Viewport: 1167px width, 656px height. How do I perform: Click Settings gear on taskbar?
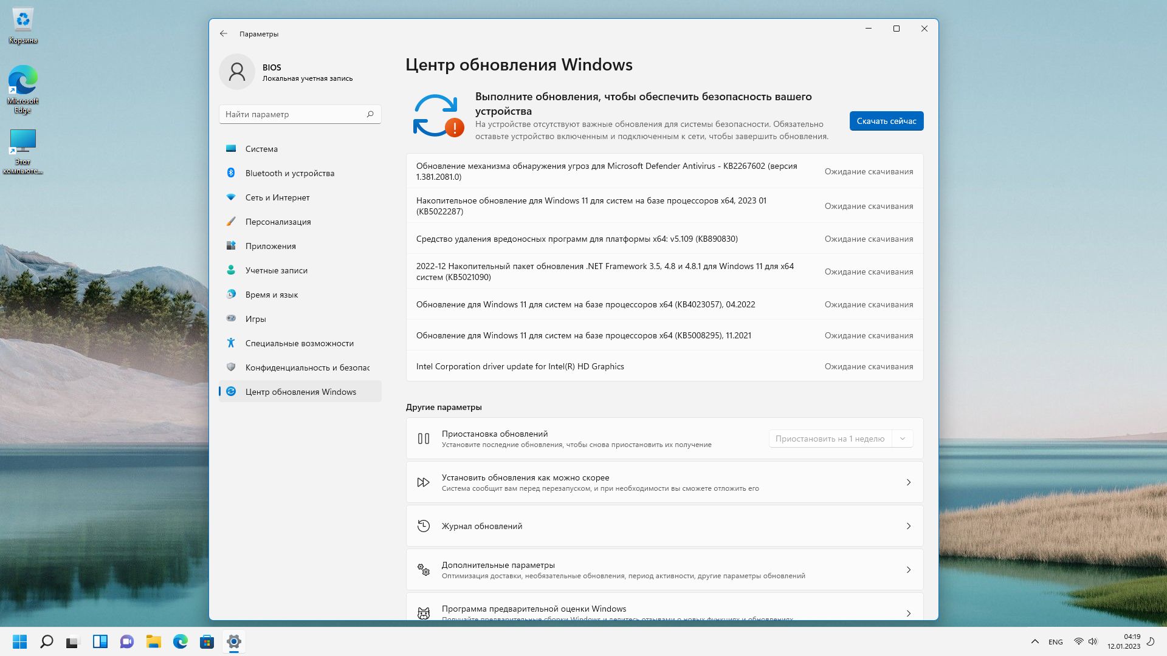[234, 641]
